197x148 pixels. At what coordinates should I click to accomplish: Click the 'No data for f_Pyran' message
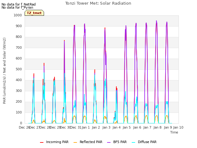point(17,7)
